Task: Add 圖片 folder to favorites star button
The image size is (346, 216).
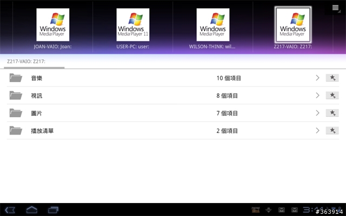Action: pos(332,113)
